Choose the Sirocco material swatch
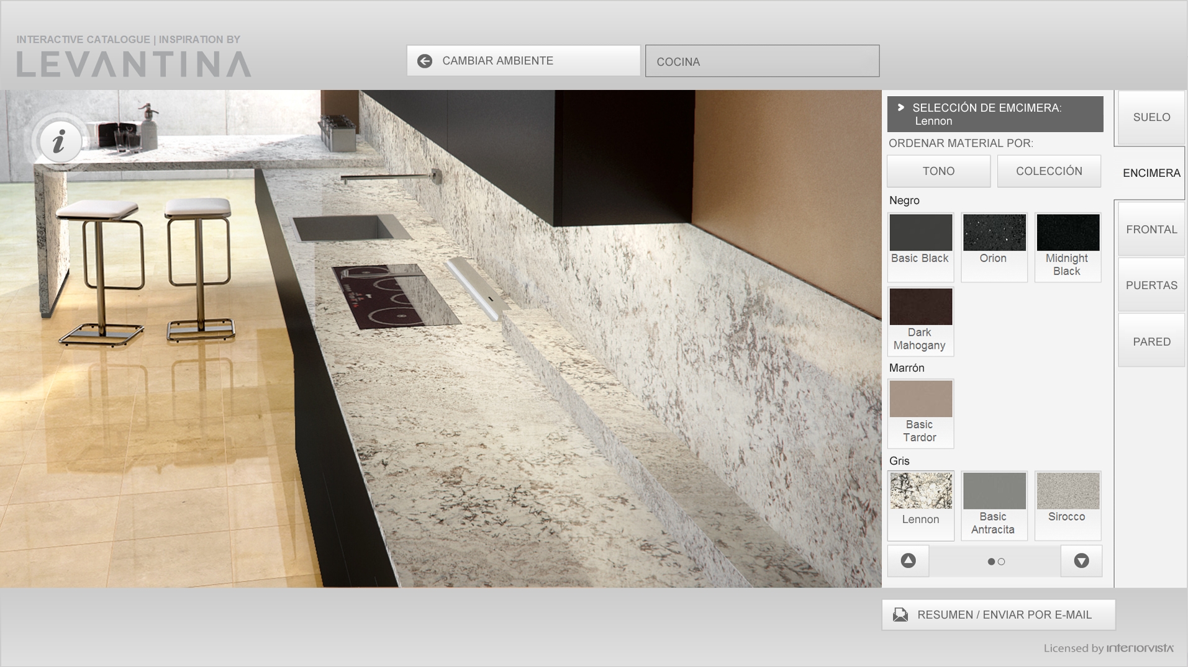Image resolution: width=1188 pixels, height=667 pixels. coord(1068,506)
